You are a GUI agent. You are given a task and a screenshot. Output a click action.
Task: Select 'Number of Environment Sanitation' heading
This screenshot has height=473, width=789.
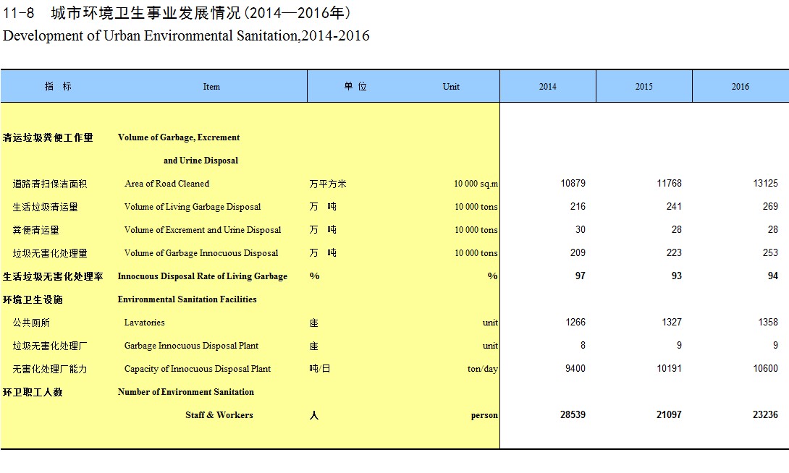coord(186,391)
